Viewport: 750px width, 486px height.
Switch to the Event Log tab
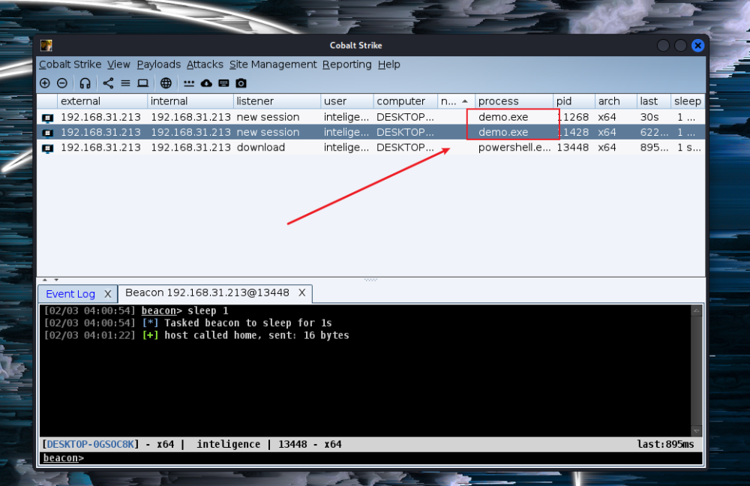tap(70, 294)
